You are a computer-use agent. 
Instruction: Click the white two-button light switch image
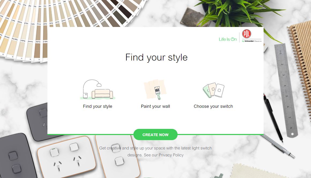click(117, 156)
